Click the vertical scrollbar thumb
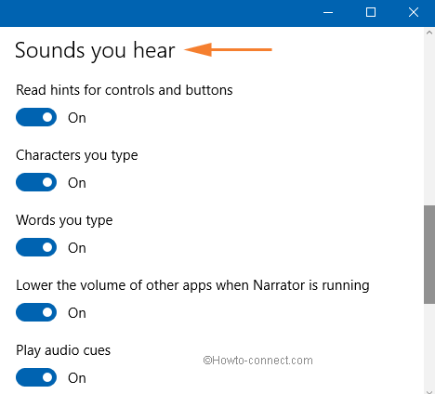Screen dimensions: 435x394 click(x=429, y=255)
